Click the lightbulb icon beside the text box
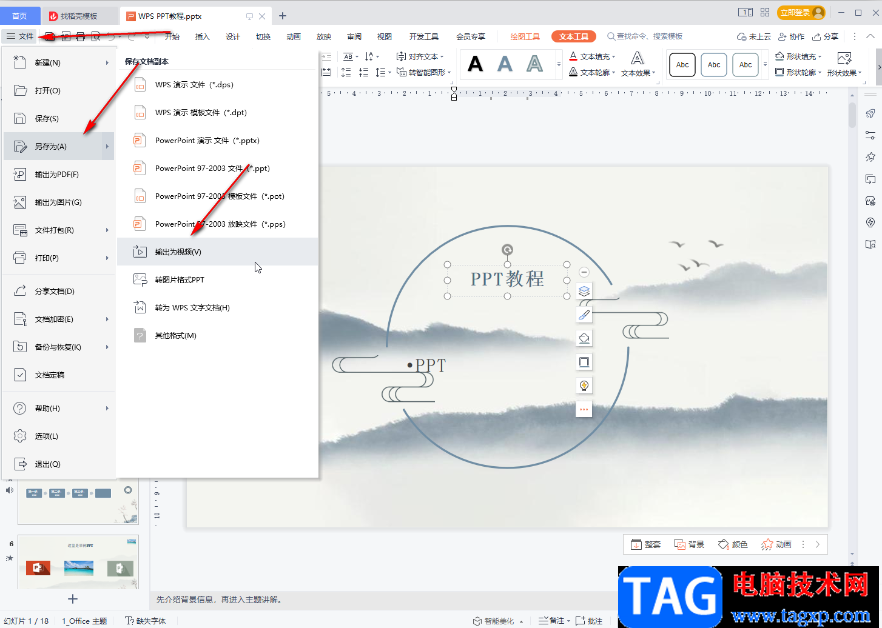Image resolution: width=882 pixels, height=628 pixels. [x=584, y=386]
